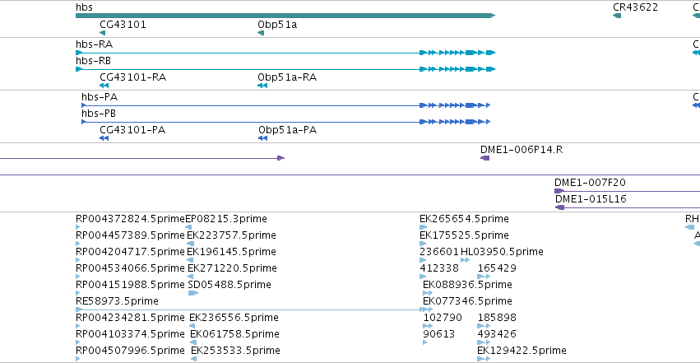Select the RP004103374.5prime label
The image size is (700, 363).
(130, 334)
